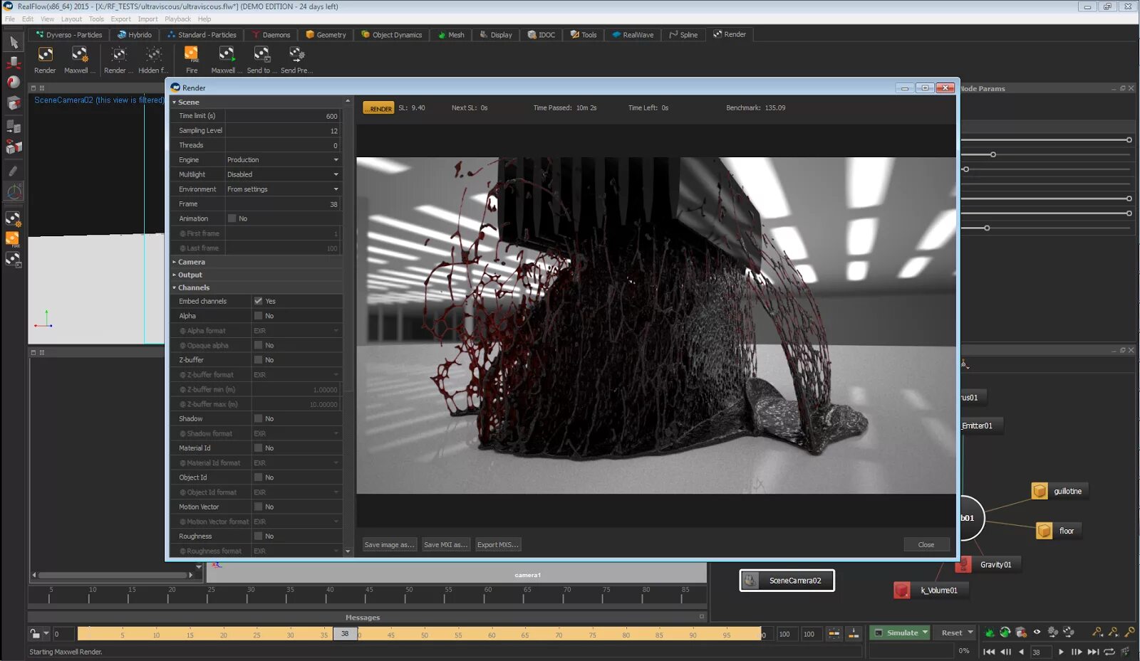Click the Export MXS button

click(498, 545)
